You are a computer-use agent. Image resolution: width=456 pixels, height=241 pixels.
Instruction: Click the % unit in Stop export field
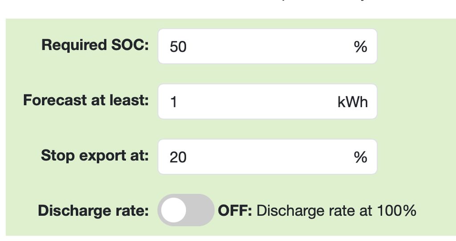[x=360, y=157]
